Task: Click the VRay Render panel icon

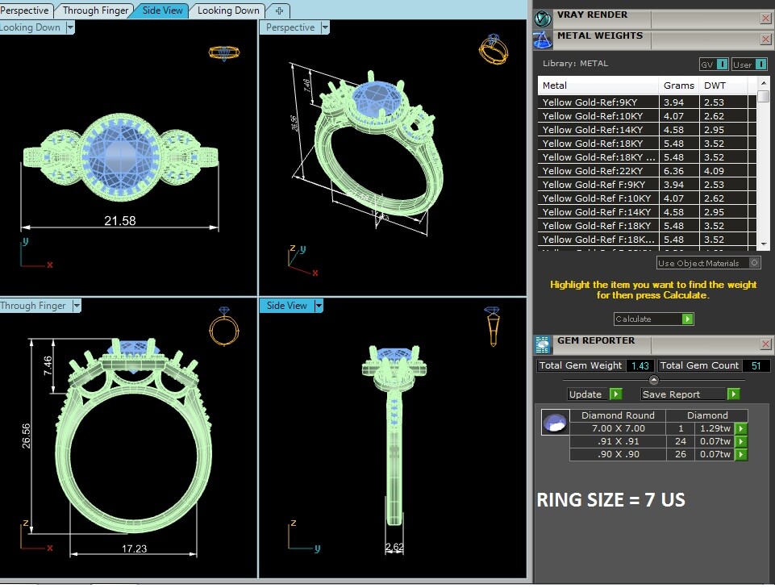Action: (544, 18)
